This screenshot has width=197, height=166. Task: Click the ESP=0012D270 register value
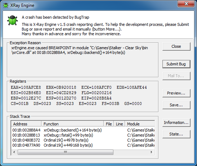(61, 98)
